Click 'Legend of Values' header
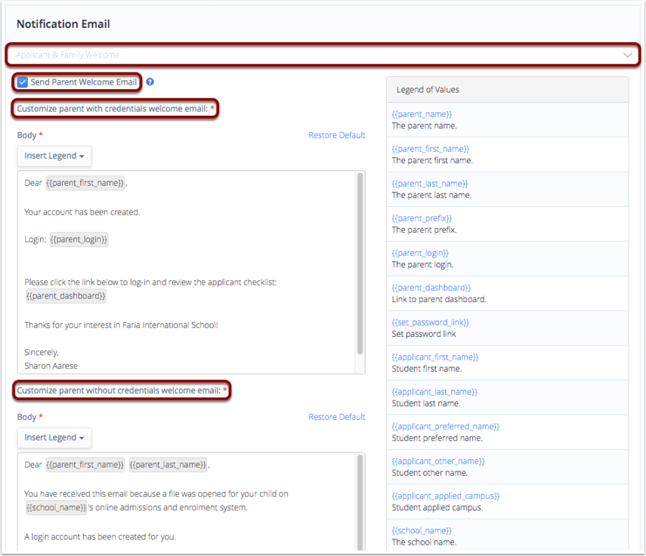This screenshot has width=646, height=556. pos(428,89)
